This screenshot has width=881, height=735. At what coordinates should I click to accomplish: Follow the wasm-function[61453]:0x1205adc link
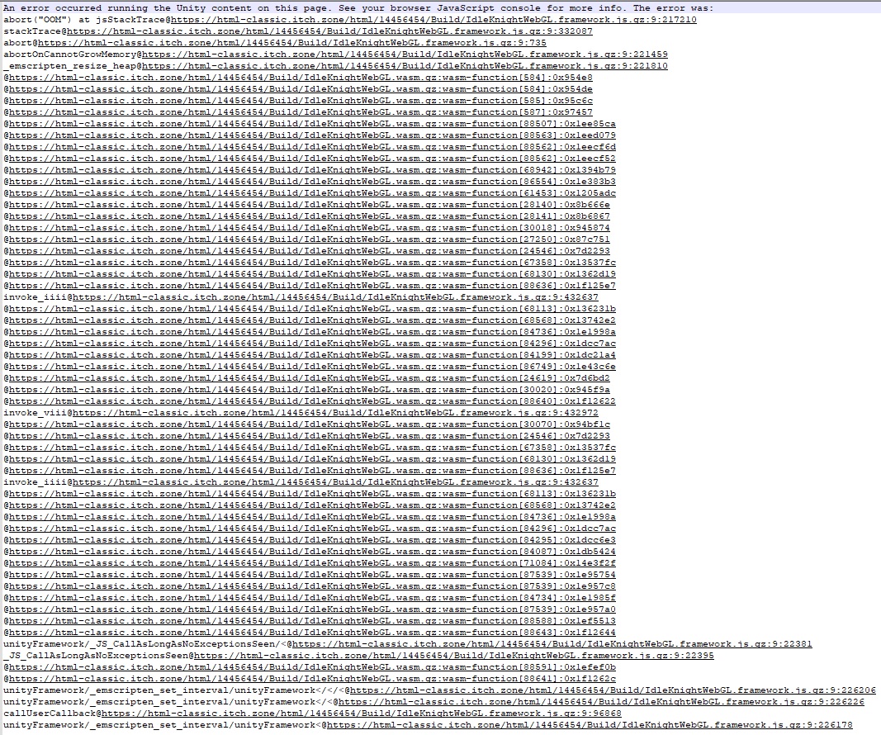(312, 193)
